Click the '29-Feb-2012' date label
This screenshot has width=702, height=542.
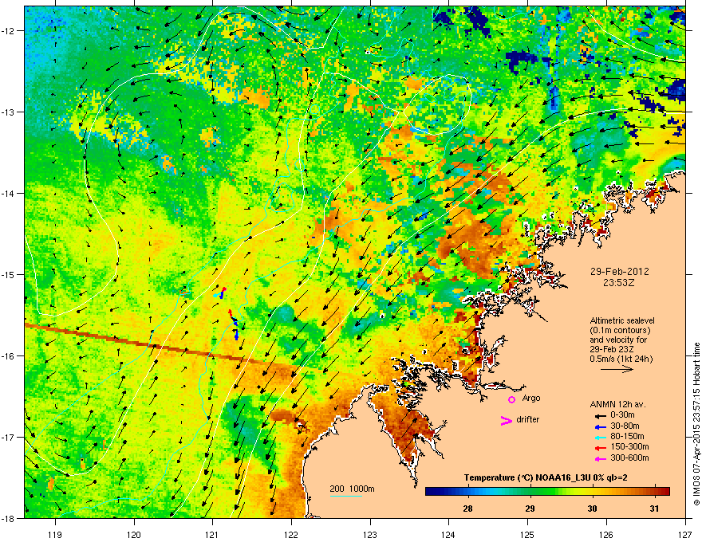coord(619,272)
